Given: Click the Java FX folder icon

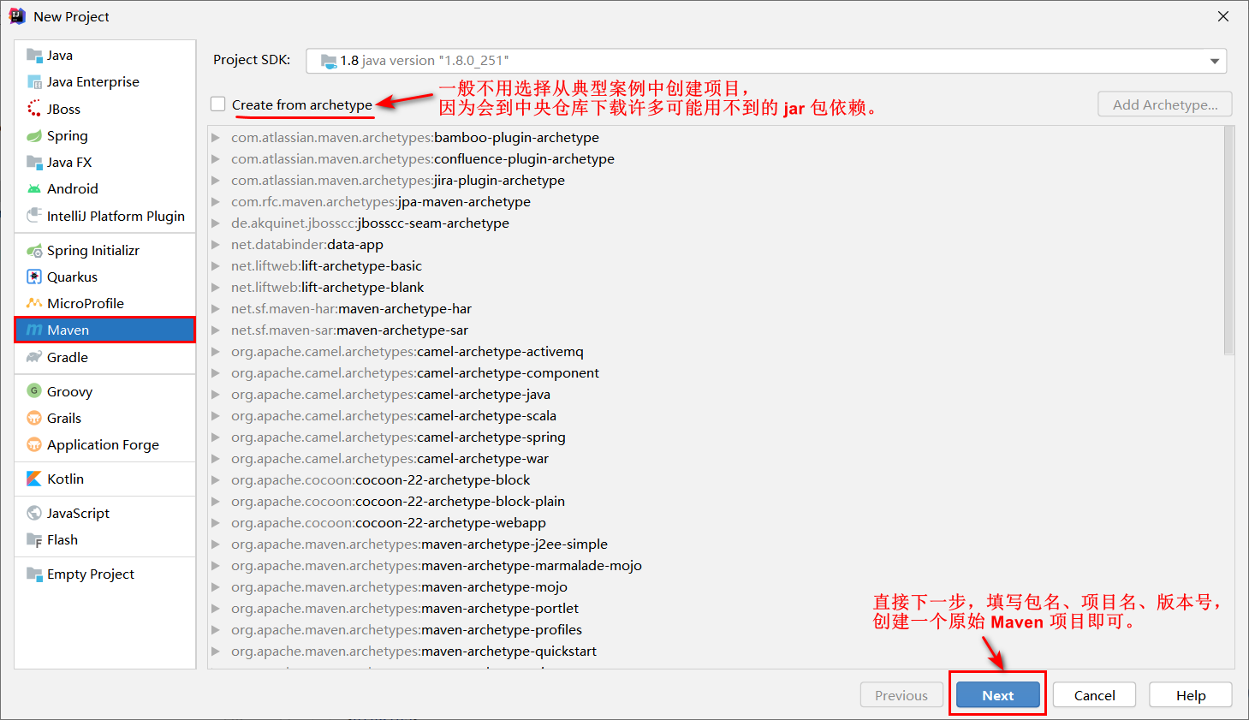Looking at the screenshot, I should 34,162.
